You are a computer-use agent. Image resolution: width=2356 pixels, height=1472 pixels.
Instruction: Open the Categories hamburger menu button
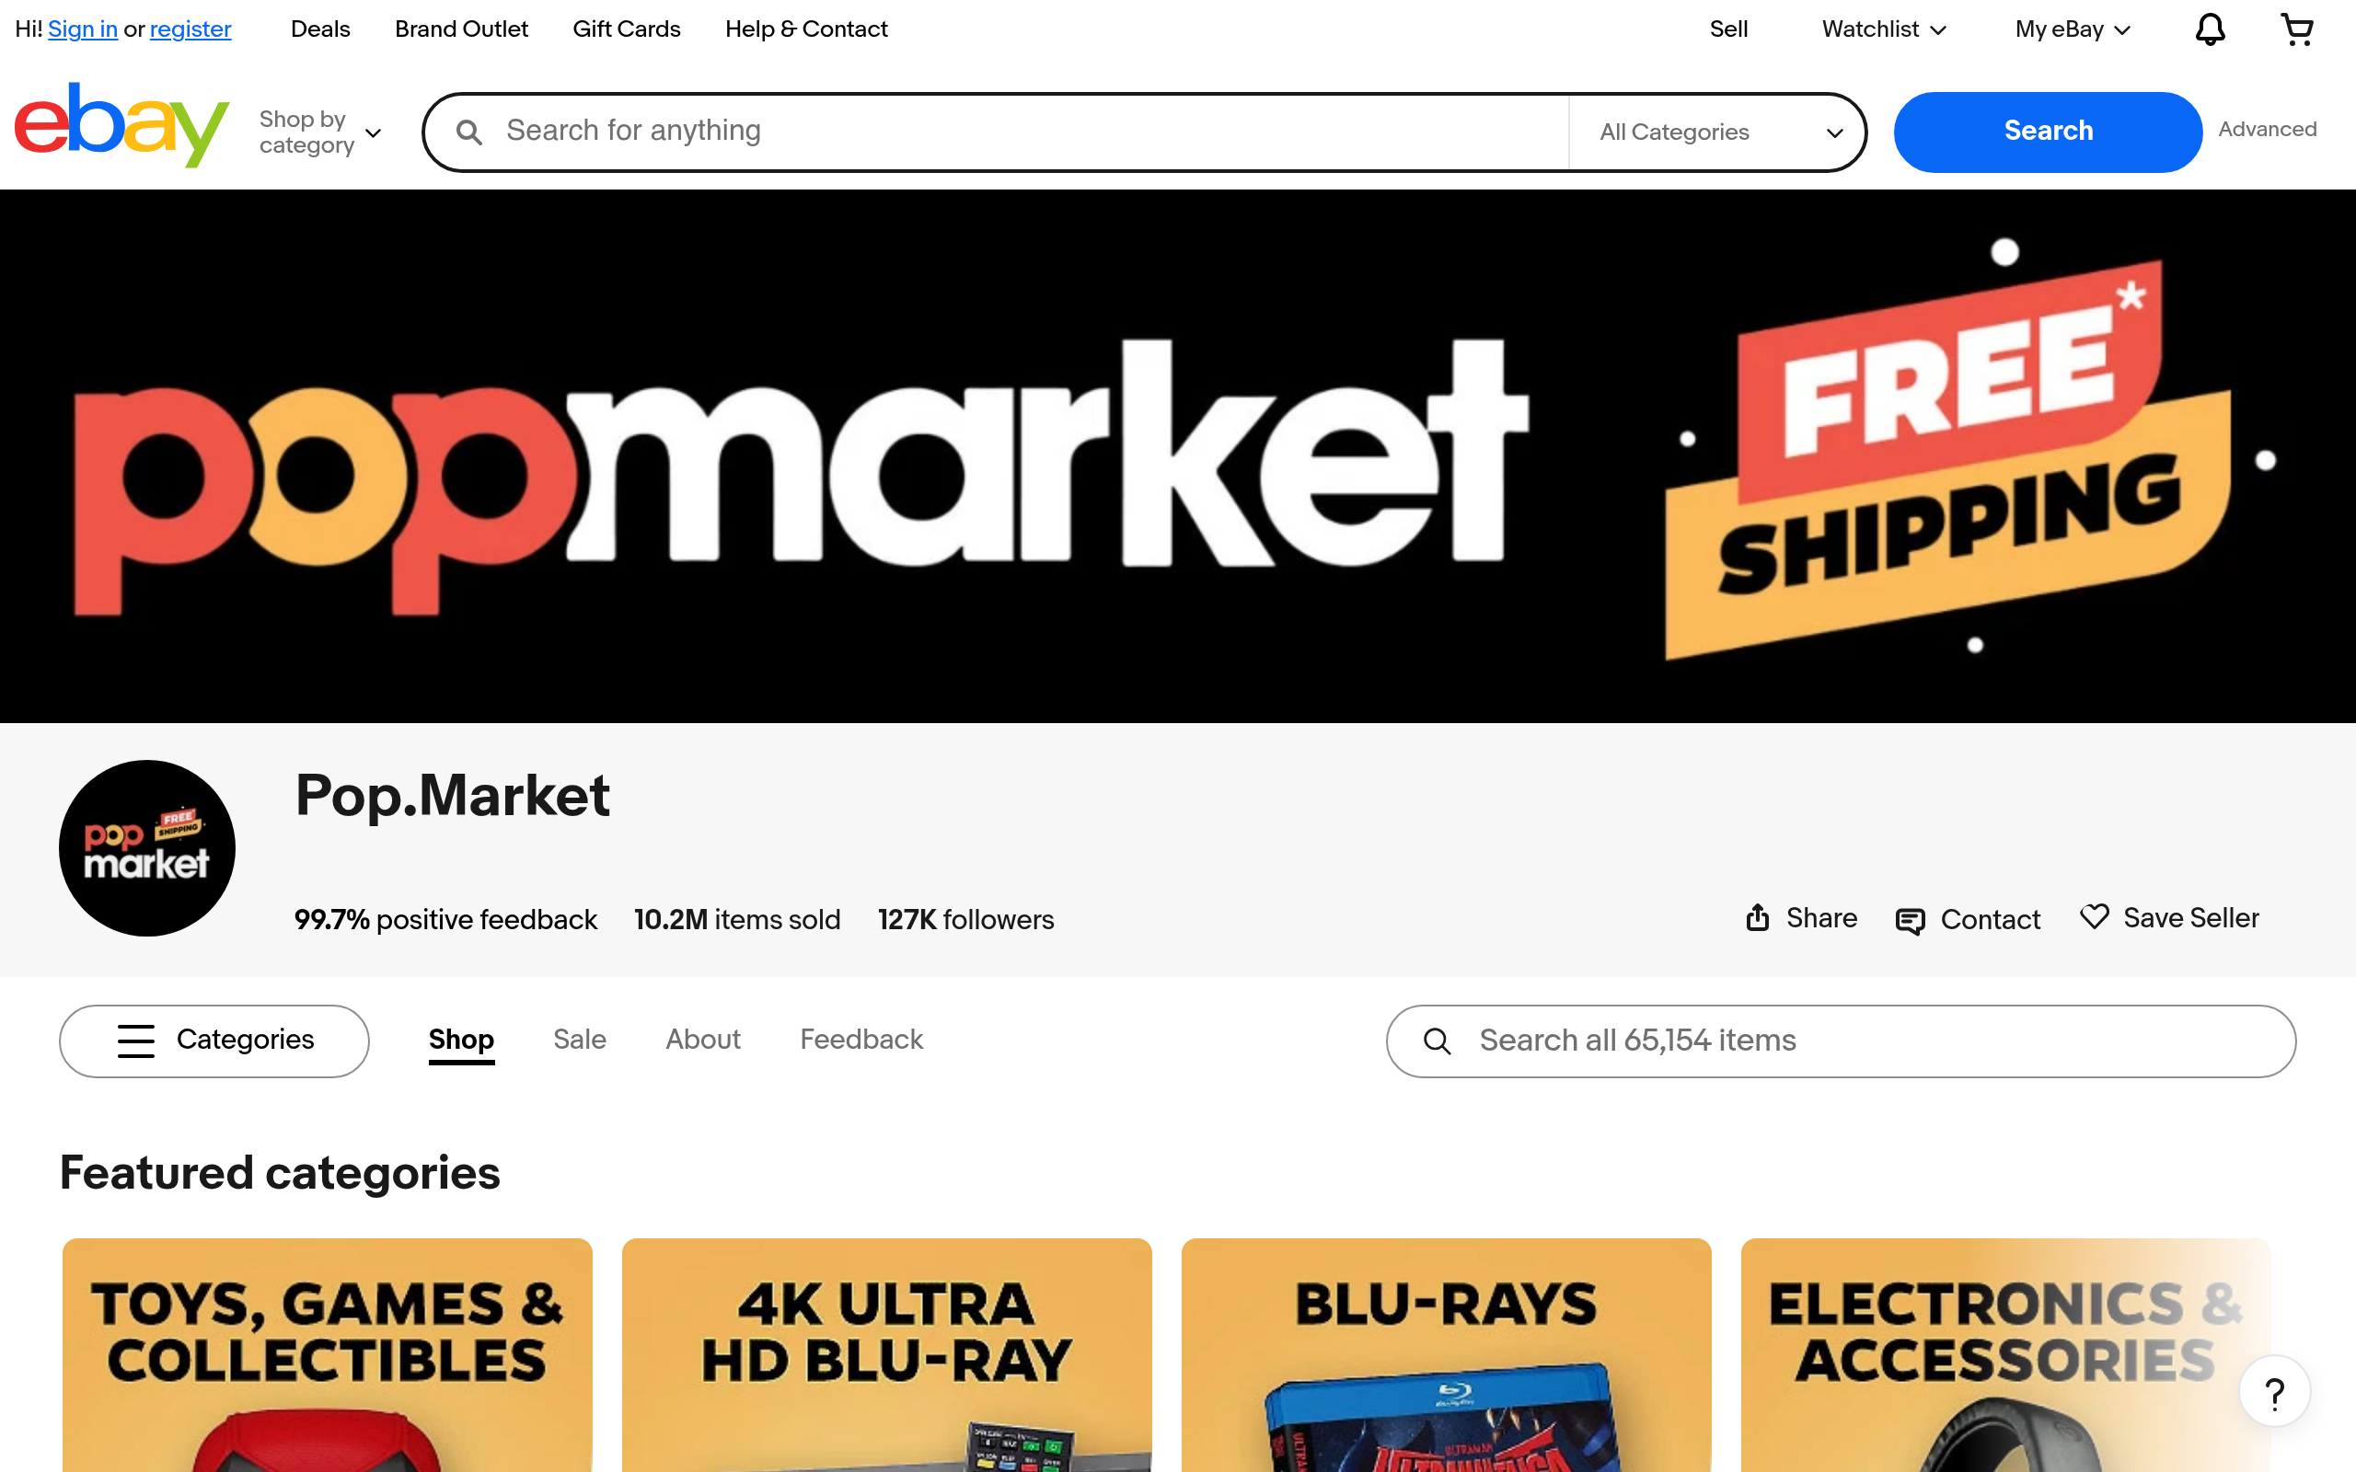click(214, 1041)
